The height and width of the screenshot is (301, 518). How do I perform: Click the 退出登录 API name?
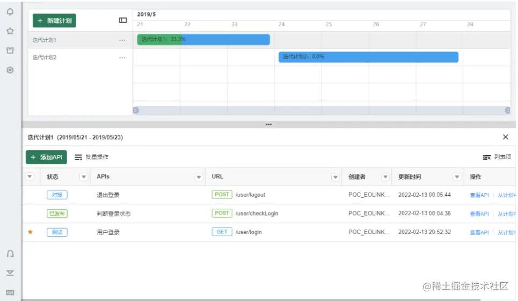pyautogui.click(x=108, y=195)
